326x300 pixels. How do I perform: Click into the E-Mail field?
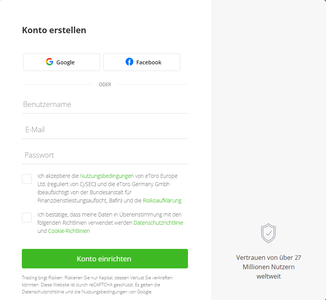click(x=105, y=130)
